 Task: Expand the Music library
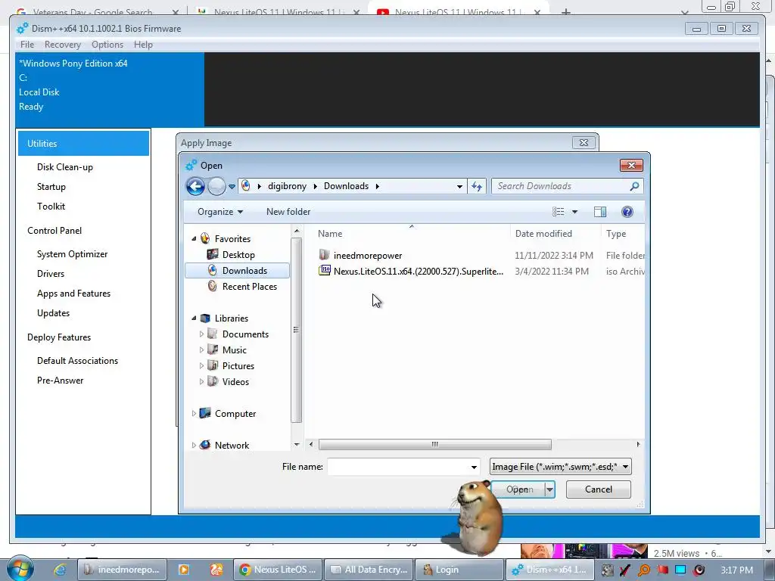(201, 350)
